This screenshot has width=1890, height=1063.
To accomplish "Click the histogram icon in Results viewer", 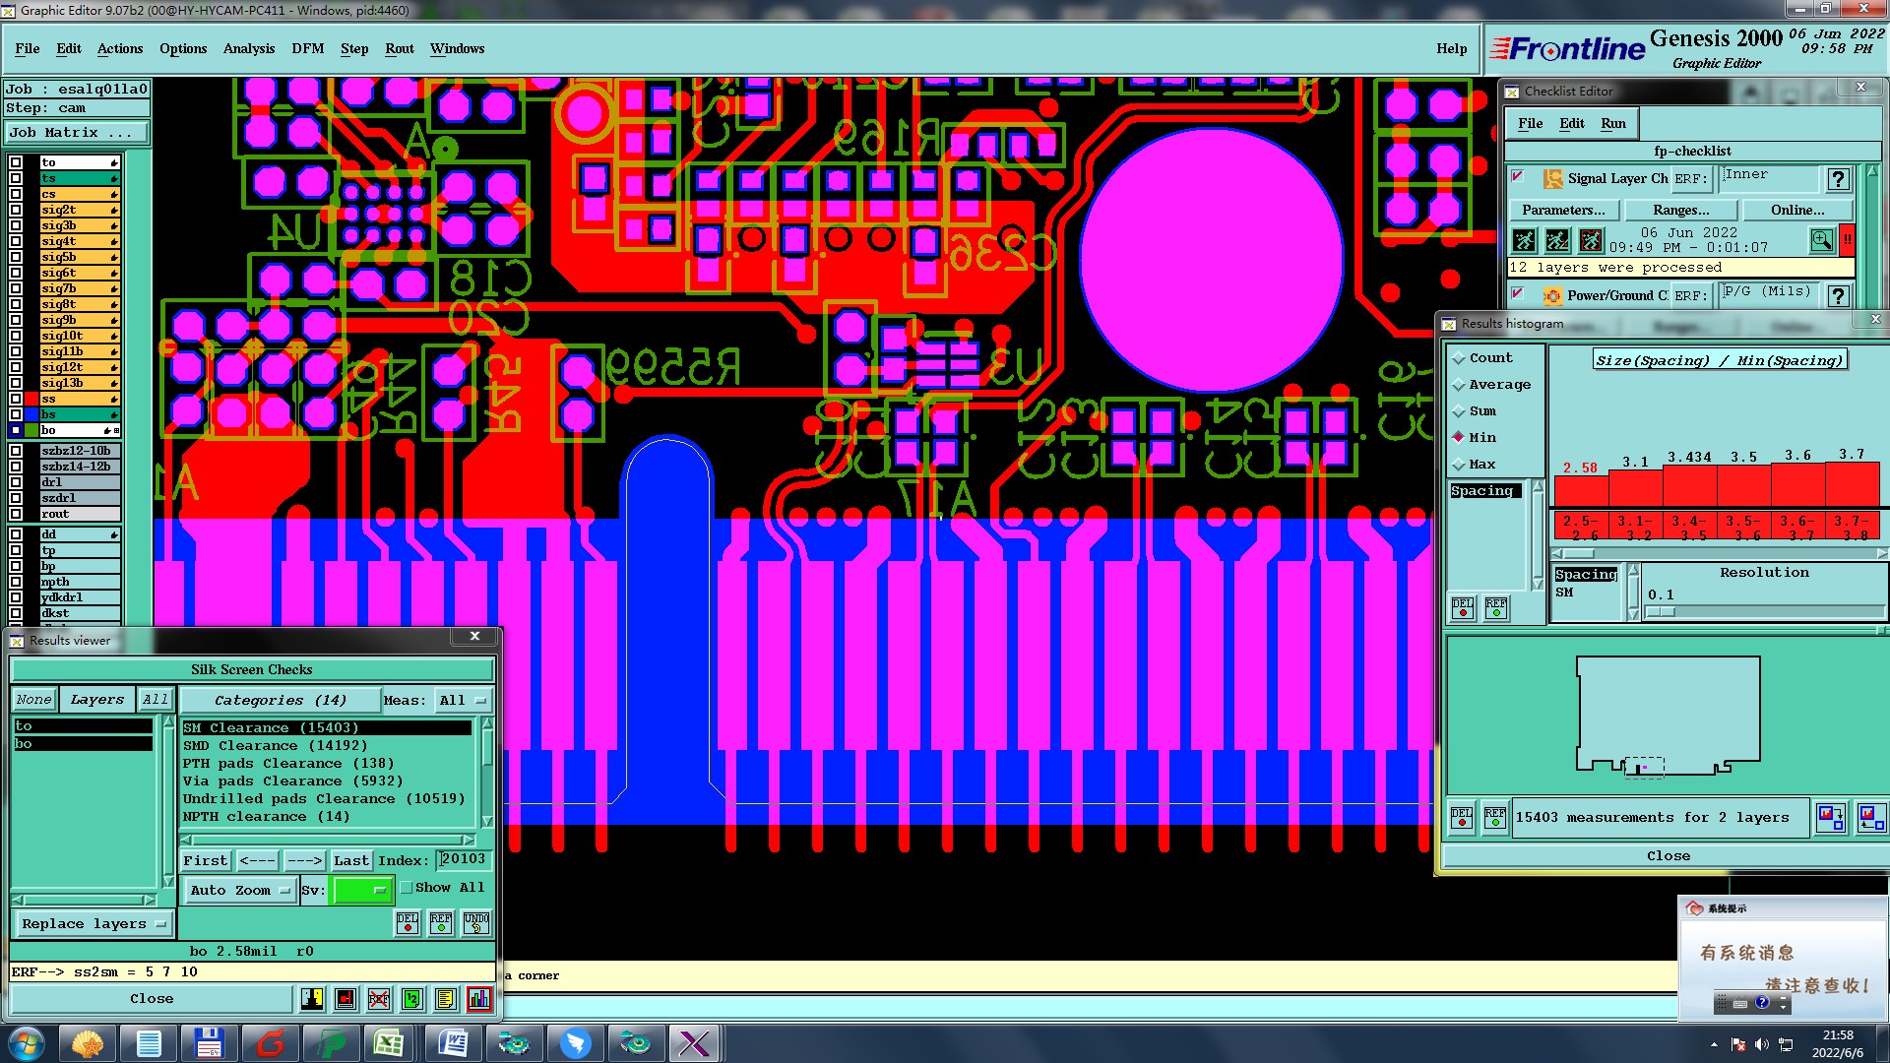I will [479, 999].
